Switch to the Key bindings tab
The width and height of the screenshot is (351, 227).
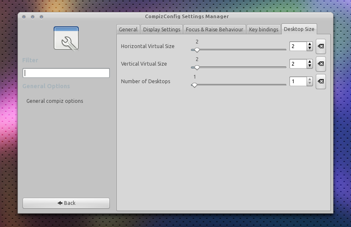point(264,30)
